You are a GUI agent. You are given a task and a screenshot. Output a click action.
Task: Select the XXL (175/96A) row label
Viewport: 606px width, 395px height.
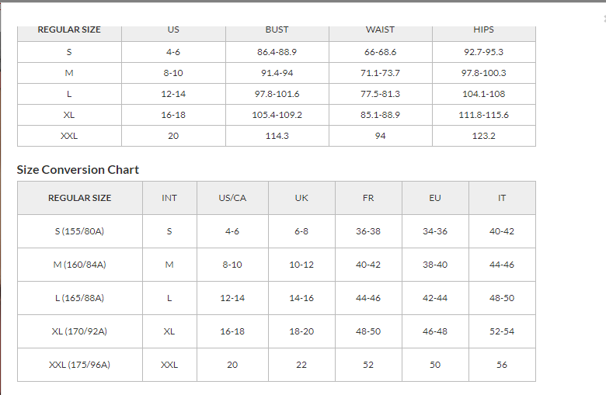[x=80, y=365]
